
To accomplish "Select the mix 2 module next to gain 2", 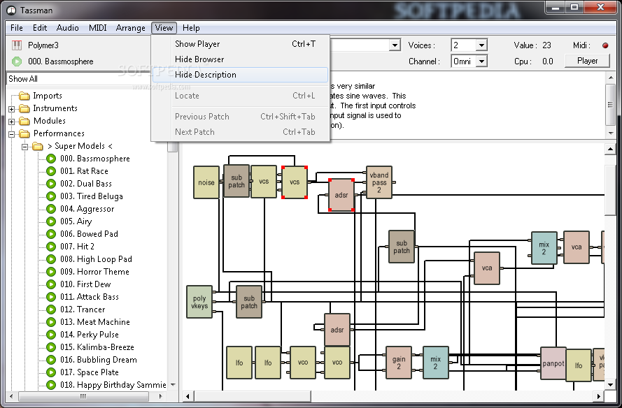I will coord(436,363).
